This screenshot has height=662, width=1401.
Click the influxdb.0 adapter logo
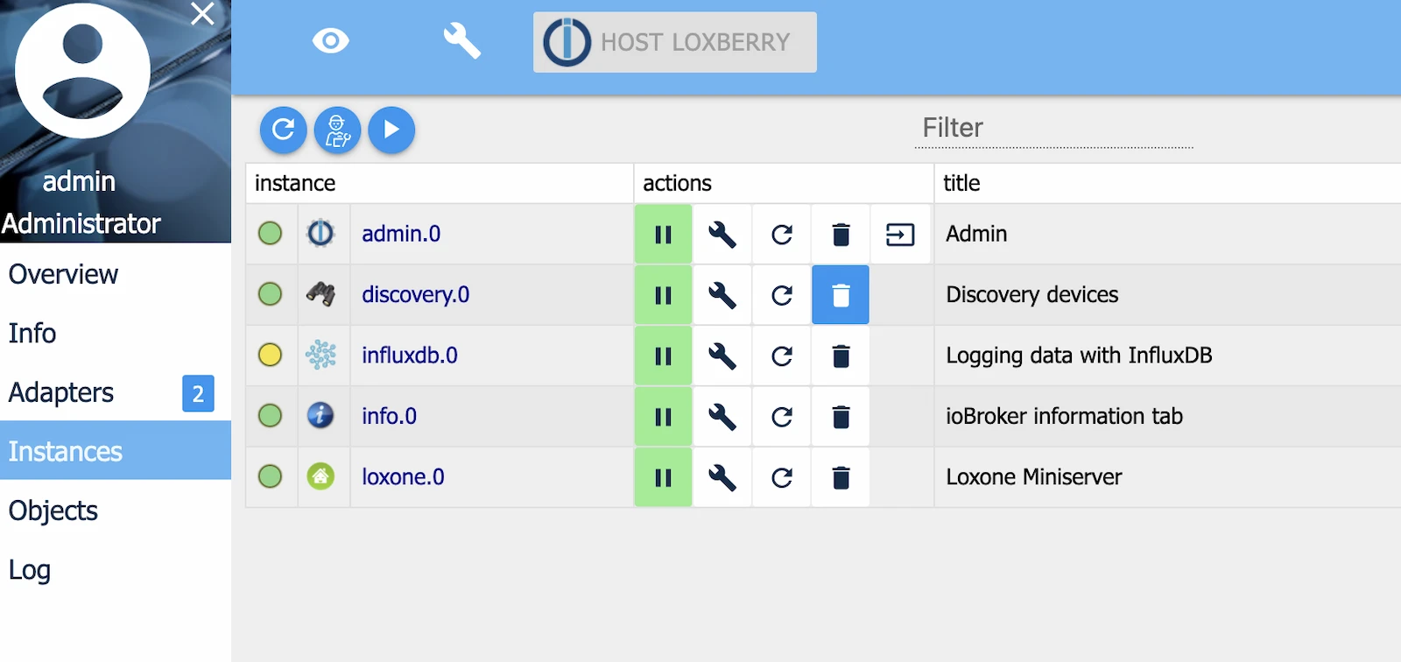(320, 355)
